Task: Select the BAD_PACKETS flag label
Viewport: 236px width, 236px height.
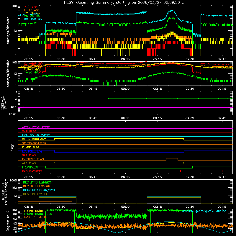Action: click(32, 171)
